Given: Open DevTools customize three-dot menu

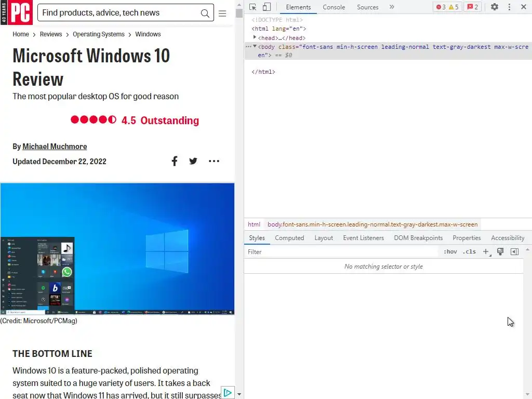Looking at the screenshot, I should (x=509, y=7).
